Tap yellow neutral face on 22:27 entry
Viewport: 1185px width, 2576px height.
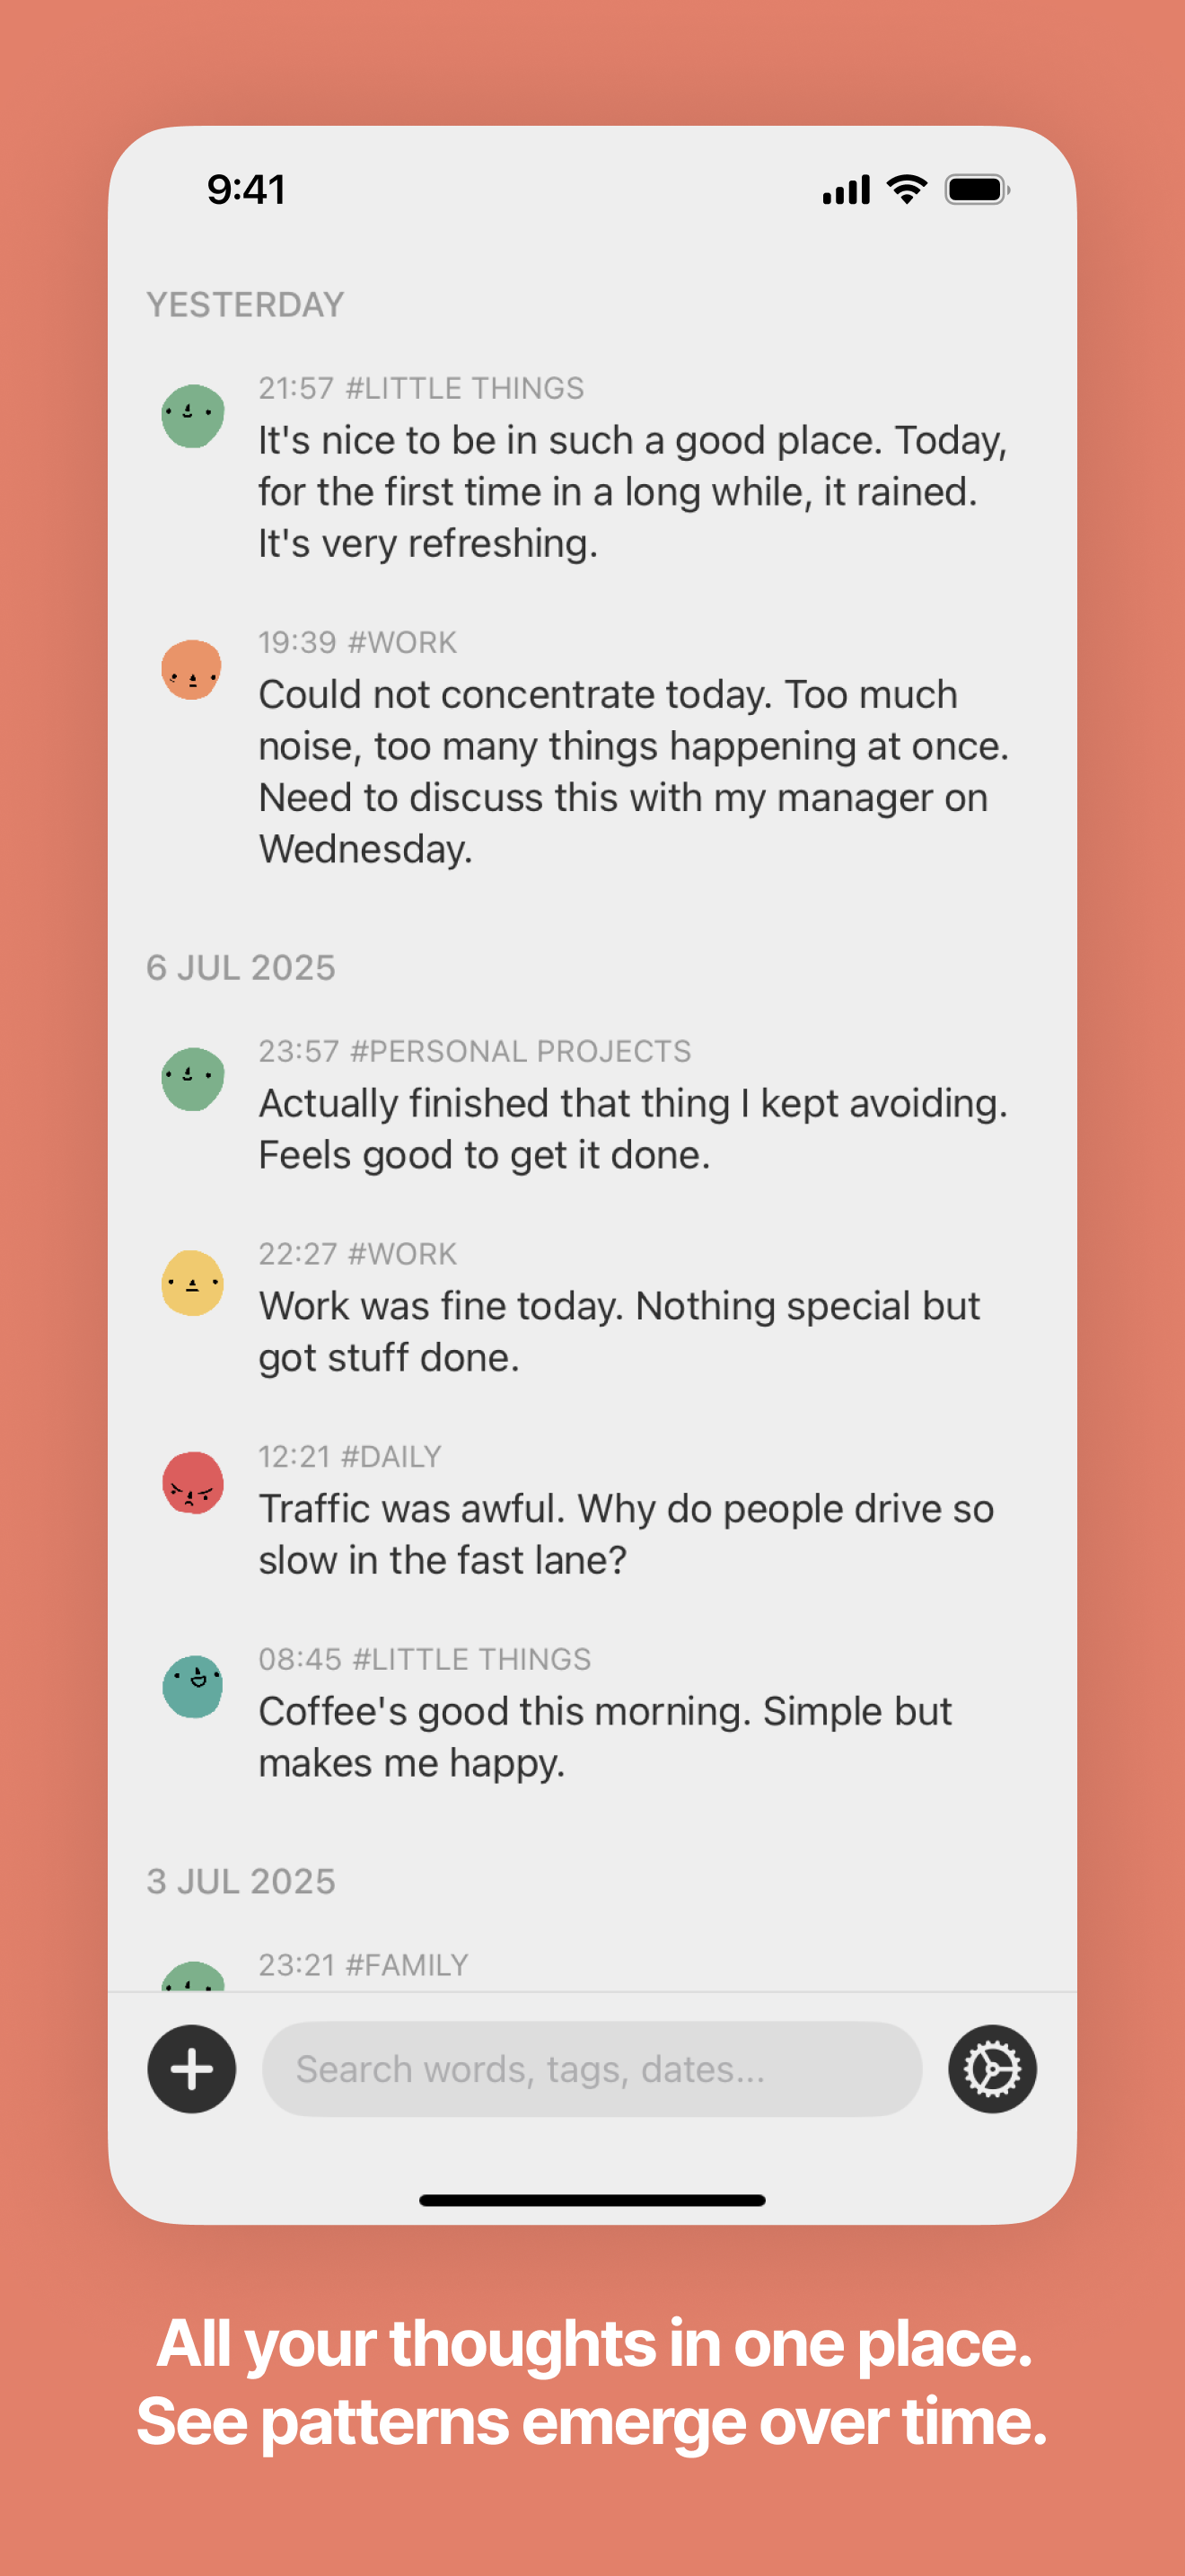point(193,1283)
